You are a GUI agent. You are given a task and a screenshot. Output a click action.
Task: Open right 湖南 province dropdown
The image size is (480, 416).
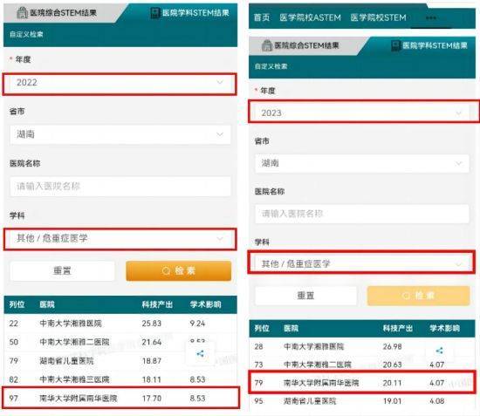pyautogui.click(x=362, y=163)
